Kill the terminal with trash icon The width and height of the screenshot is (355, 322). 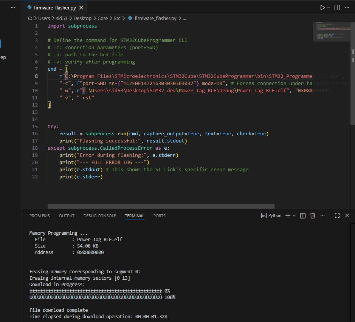(x=313, y=216)
